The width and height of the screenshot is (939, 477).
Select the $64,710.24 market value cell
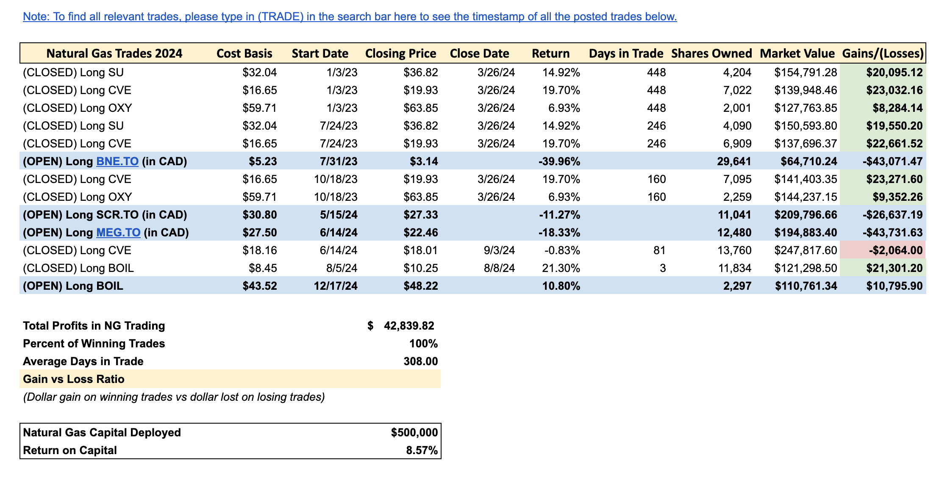point(809,161)
